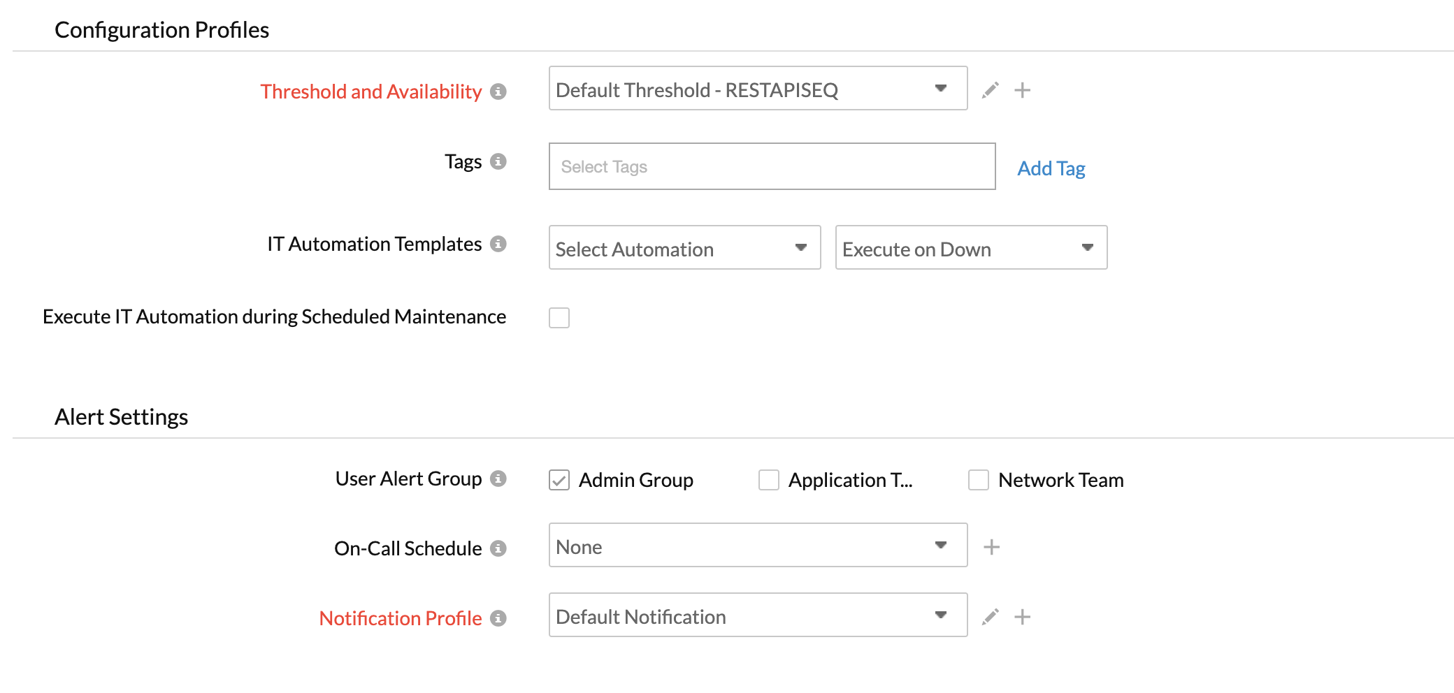Show info tooltip for Tags
The height and width of the screenshot is (693, 1454).
(498, 161)
